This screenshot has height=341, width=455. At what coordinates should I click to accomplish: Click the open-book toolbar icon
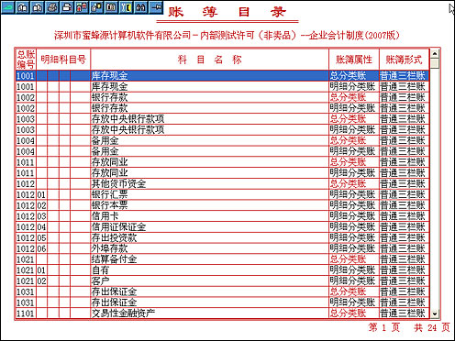click(111, 7)
